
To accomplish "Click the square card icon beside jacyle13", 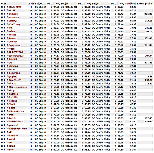I will pos(2,76).
